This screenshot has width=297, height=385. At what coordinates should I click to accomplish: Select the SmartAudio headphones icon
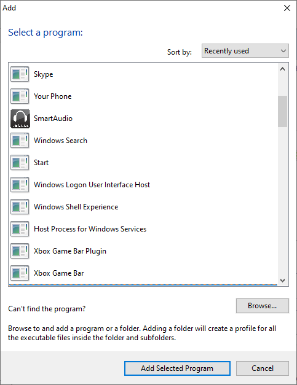tap(20, 119)
